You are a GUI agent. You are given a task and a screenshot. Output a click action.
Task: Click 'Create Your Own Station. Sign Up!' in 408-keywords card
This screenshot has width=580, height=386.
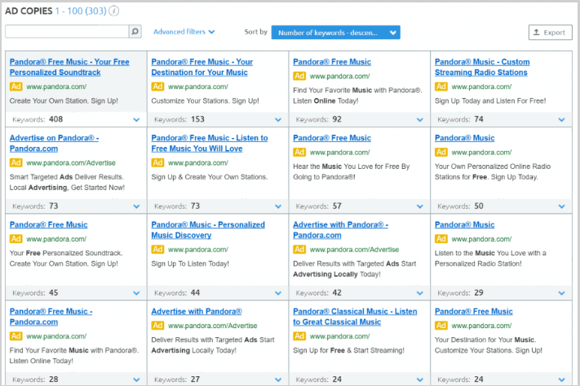(64, 100)
